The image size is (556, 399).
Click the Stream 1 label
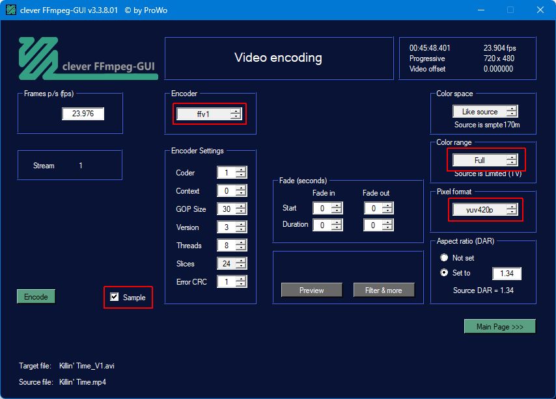click(57, 165)
